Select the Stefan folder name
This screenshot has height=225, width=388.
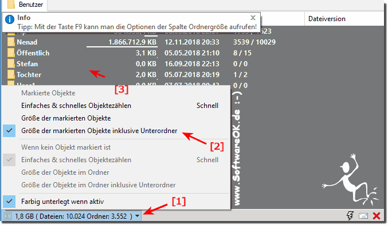pyautogui.click(x=27, y=64)
